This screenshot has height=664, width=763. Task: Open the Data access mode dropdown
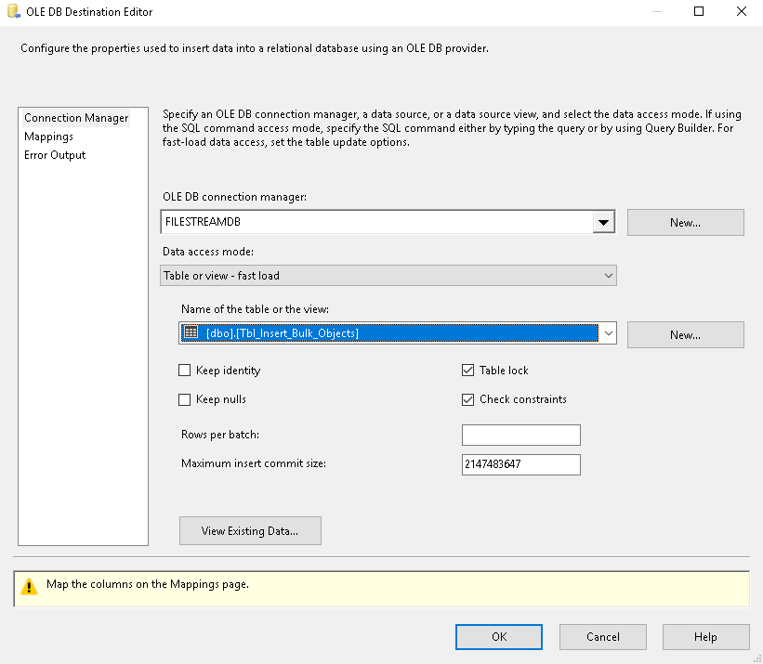pos(608,276)
